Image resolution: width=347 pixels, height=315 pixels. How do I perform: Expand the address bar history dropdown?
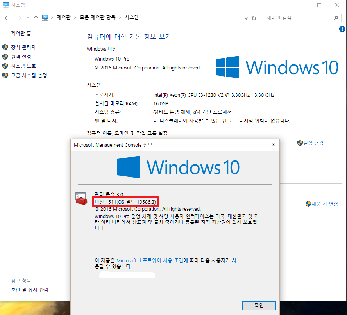pyautogui.click(x=246, y=18)
